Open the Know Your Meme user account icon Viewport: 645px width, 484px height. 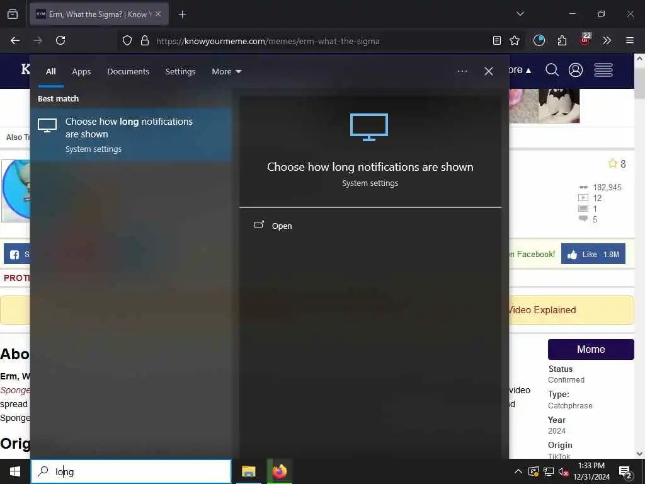tap(576, 70)
